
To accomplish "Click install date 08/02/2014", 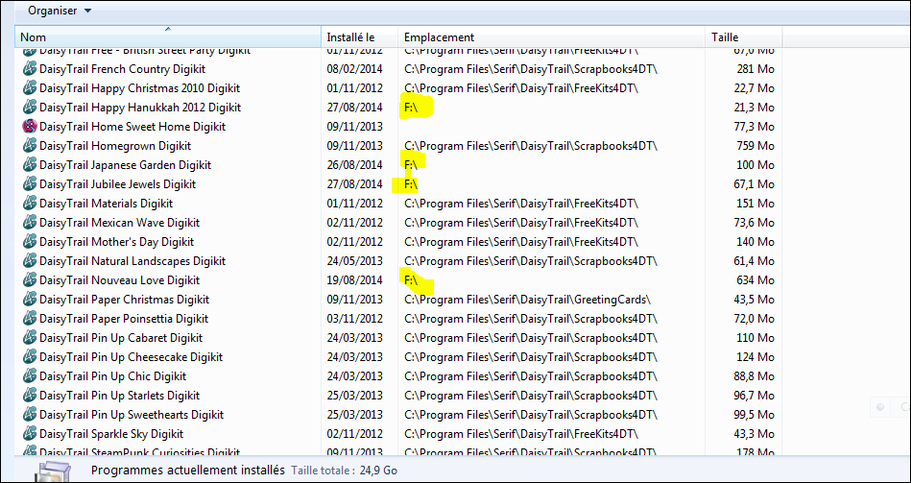I will tap(354, 69).
